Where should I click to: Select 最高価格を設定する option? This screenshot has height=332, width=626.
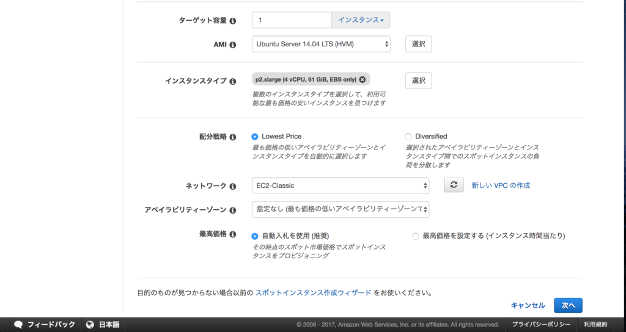tap(416, 236)
